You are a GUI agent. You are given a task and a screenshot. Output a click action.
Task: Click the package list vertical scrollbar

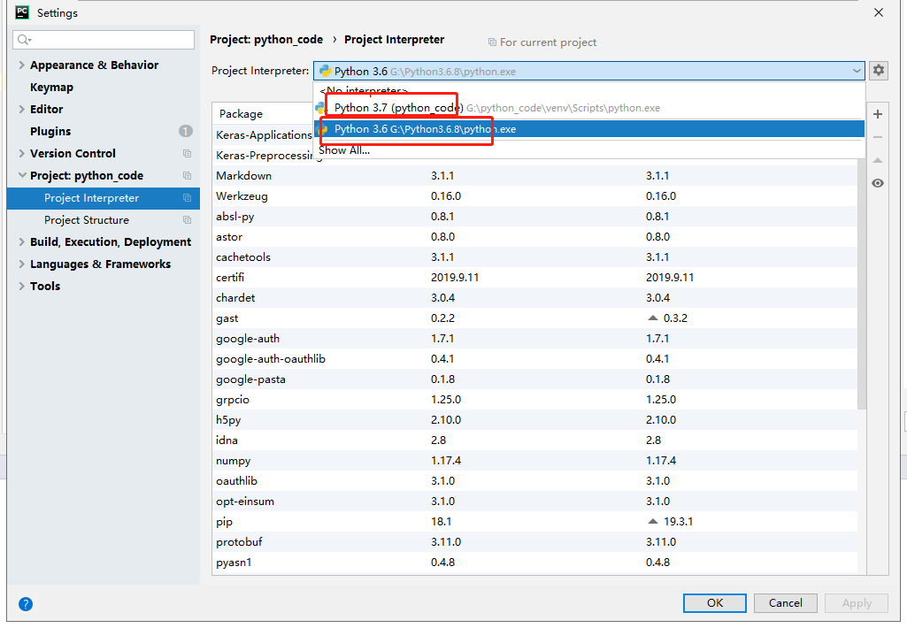click(x=861, y=283)
